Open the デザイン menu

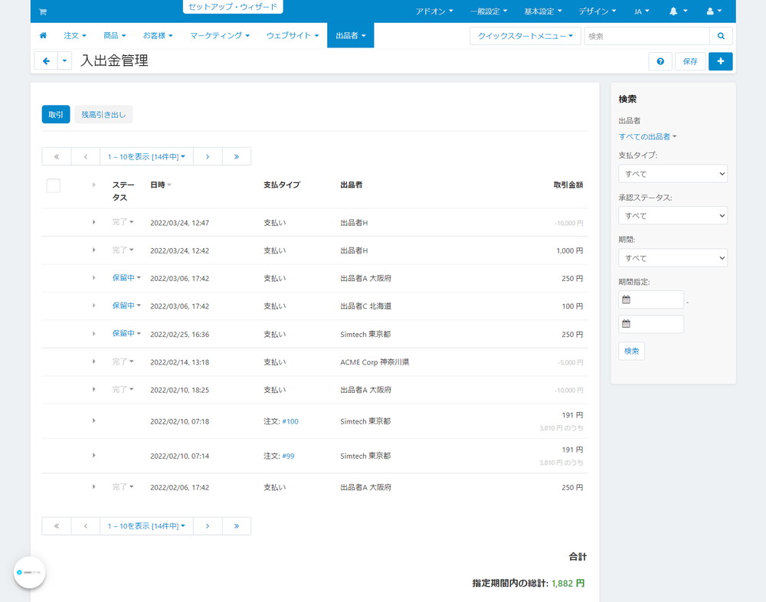click(x=597, y=11)
